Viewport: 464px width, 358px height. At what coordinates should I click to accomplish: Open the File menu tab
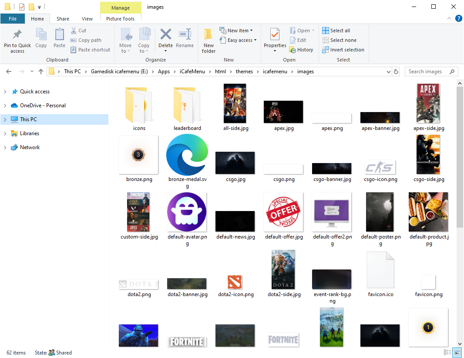coord(13,19)
